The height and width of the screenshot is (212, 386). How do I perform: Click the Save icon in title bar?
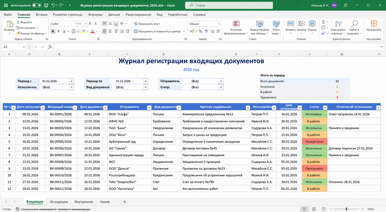click(x=46, y=5)
